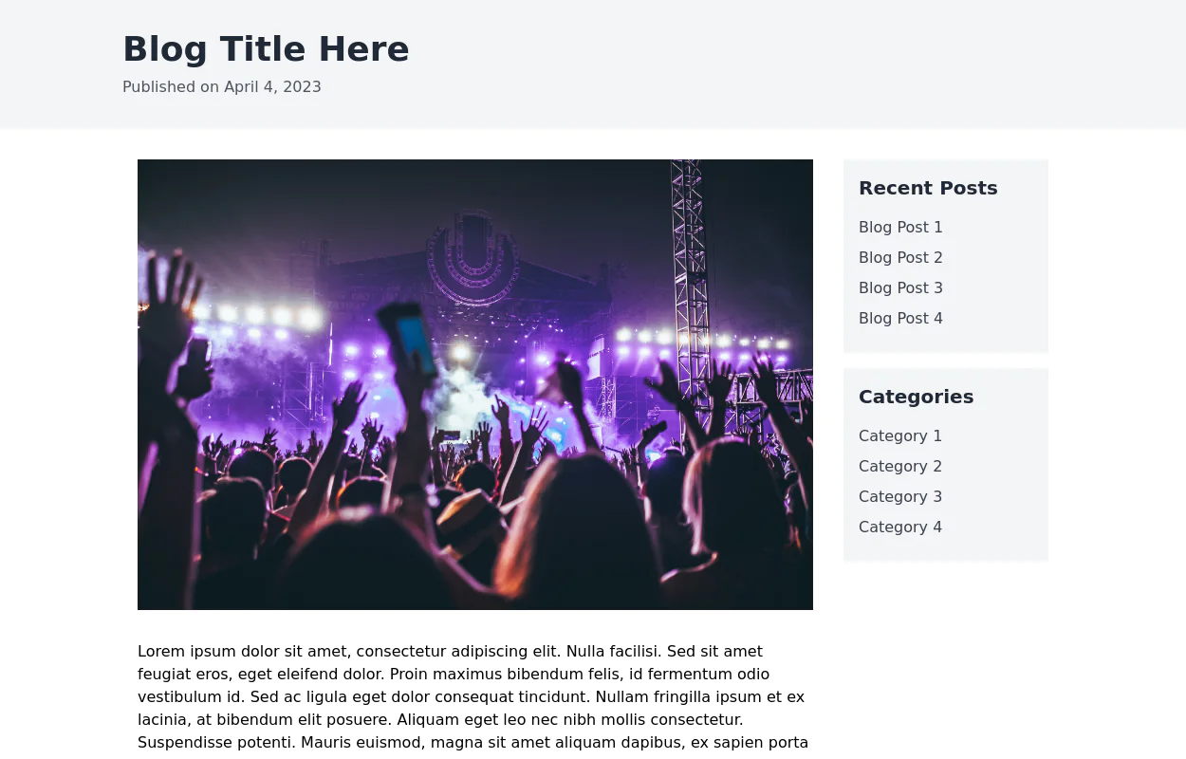Viewport: 1186px width, 759px height.
Task: Browse Category 2
Action: tap(899, 467)
